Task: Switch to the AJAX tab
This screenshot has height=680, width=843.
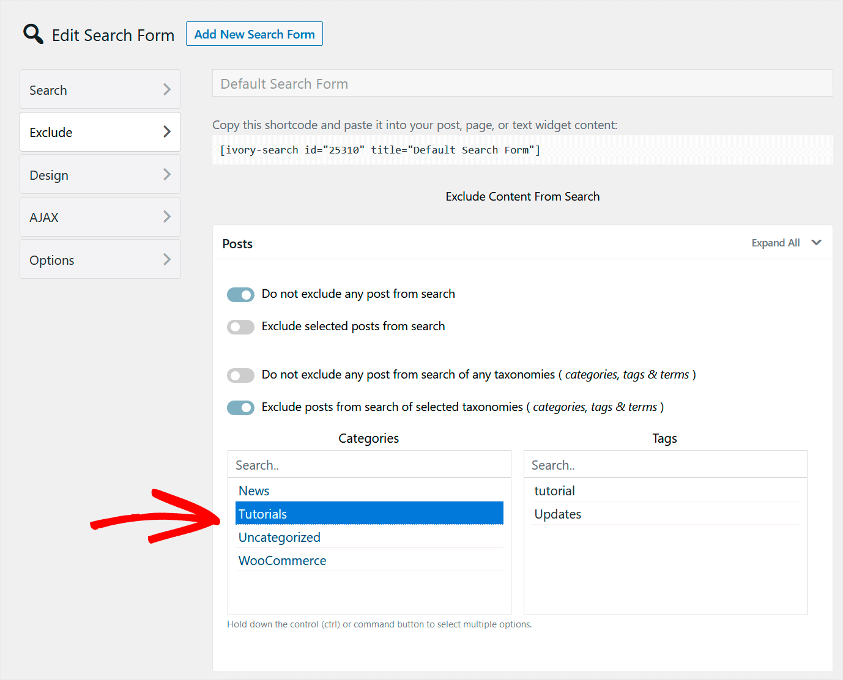Action: click(x=100, y=217)
